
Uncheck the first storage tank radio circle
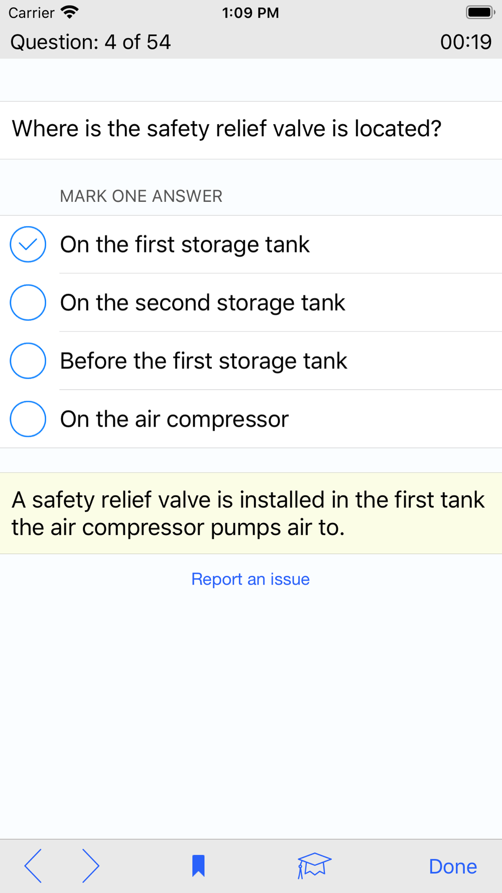tap(28, 245)
